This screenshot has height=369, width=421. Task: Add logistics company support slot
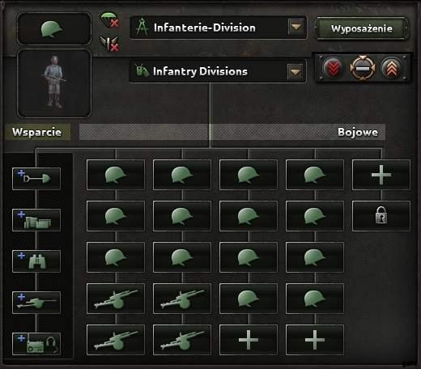click(36, 220)
